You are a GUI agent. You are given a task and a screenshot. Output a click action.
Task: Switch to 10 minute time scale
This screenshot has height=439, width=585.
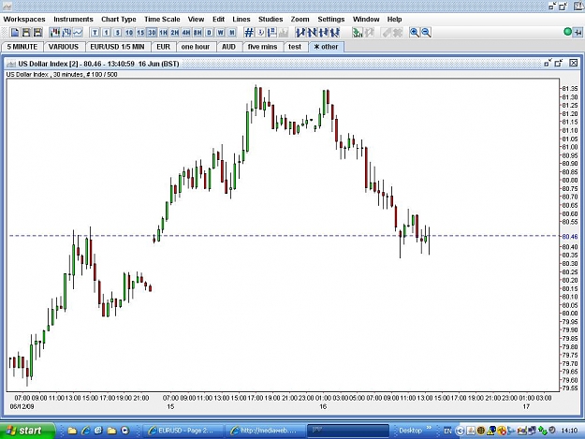(x=129, y=33)
